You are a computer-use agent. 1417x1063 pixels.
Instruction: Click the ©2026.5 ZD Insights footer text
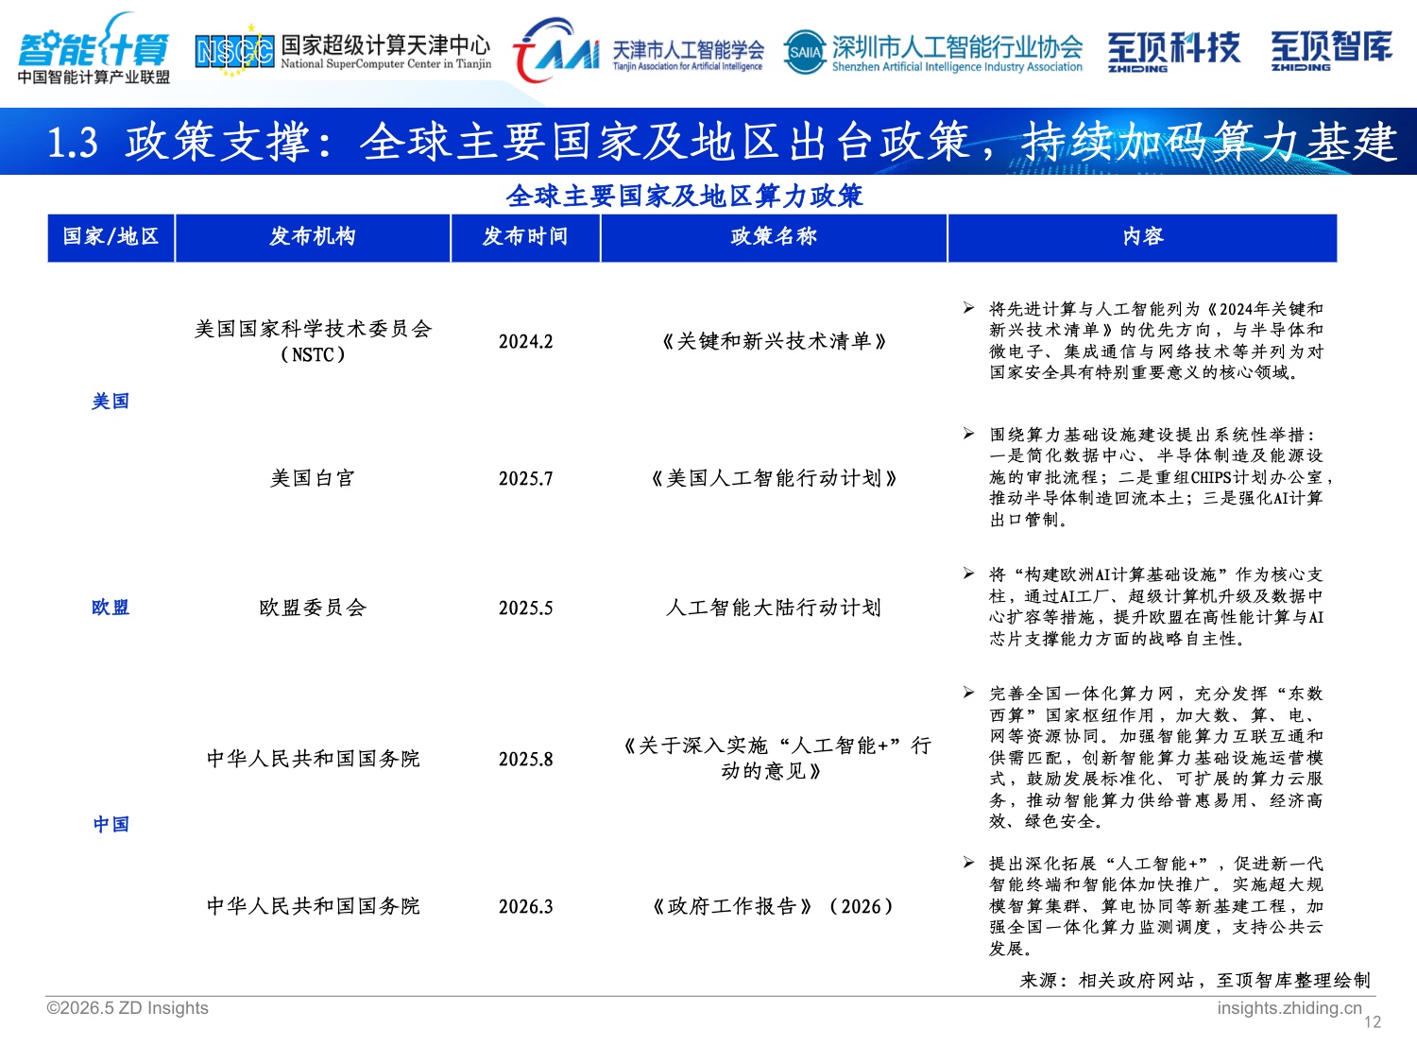pos(128,1008)
